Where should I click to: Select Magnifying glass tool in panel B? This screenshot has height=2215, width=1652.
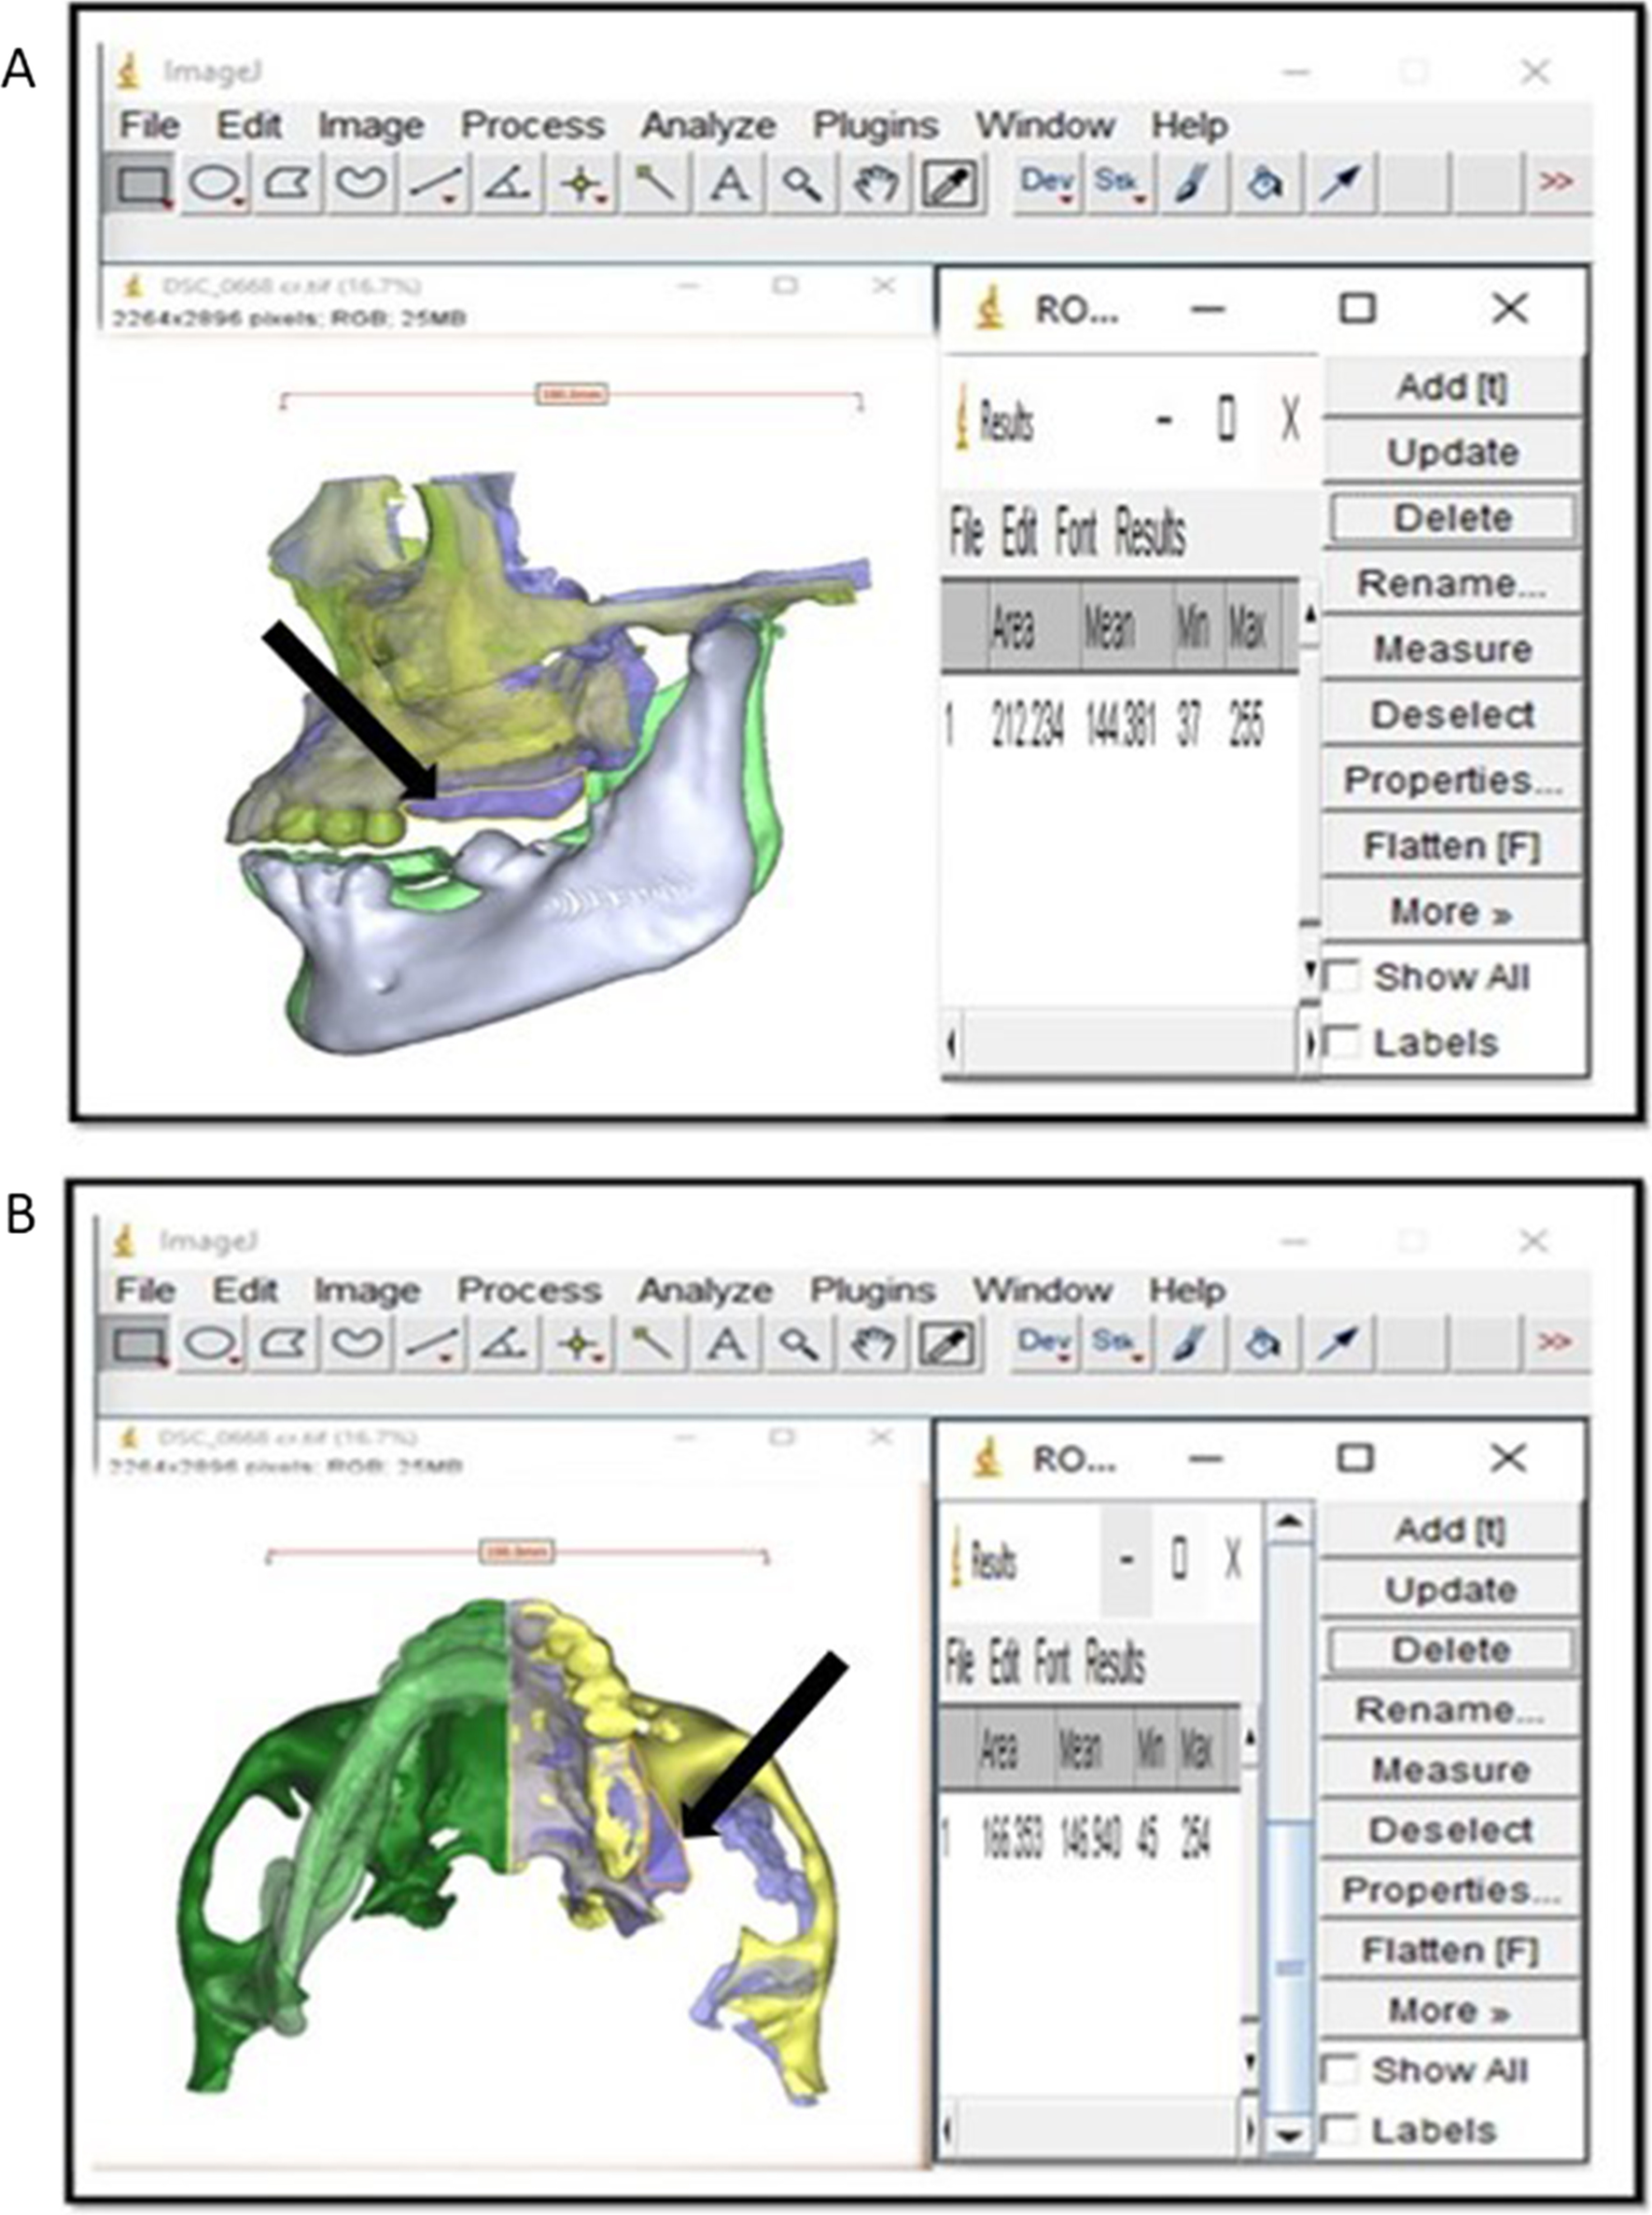click(x=799, y=1343)
